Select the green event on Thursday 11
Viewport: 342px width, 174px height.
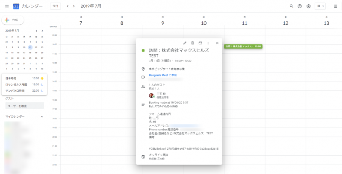(x=243, y=46)
